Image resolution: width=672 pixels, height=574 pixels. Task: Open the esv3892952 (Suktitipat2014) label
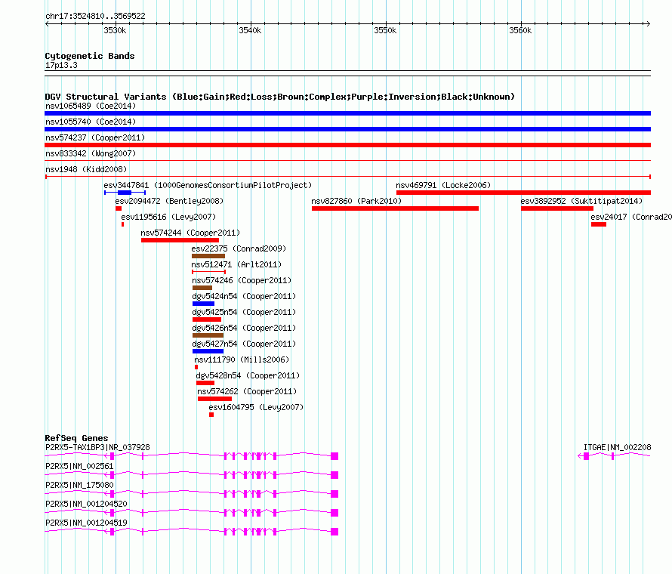(581, 201)
